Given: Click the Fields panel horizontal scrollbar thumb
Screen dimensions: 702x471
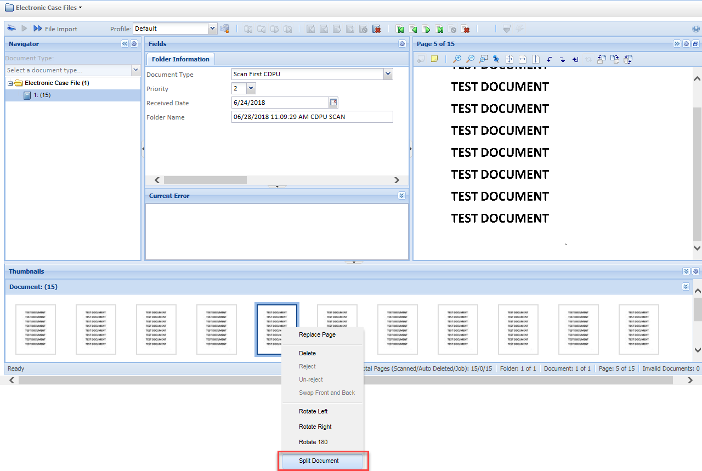Looking at the screenshot, I should pos(205,180).
